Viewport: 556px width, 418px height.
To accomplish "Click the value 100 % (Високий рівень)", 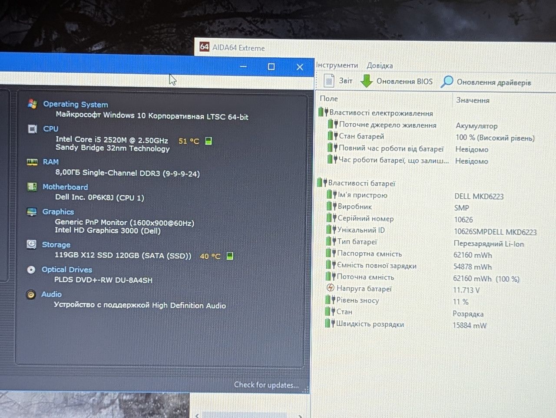I will [x=495, y=138].
